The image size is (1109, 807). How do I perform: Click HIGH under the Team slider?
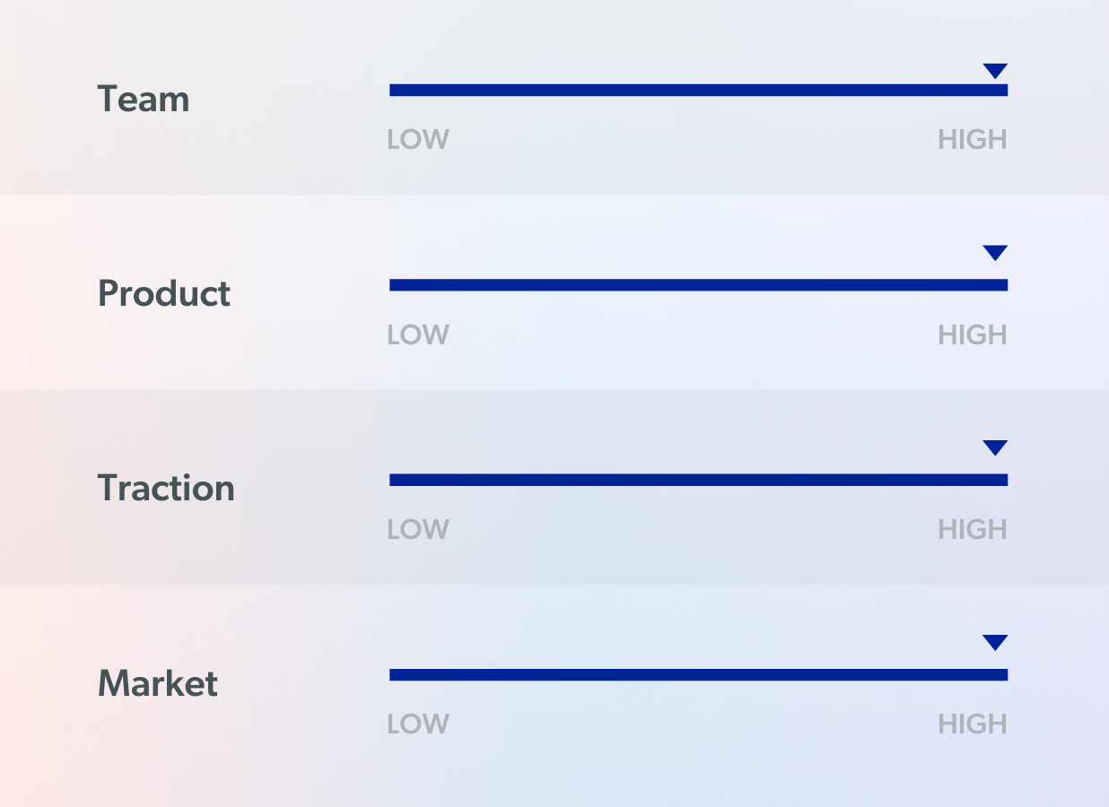click(x=973, y=140)
